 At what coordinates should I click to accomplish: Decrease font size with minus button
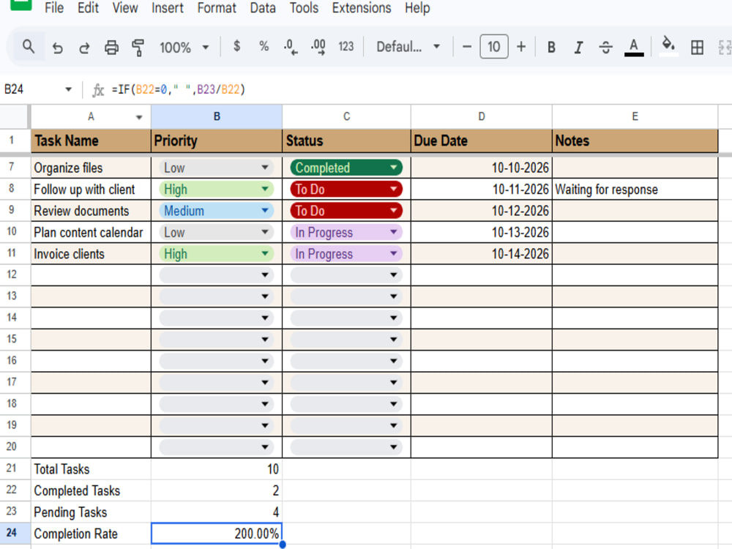(x=466, y=47)
